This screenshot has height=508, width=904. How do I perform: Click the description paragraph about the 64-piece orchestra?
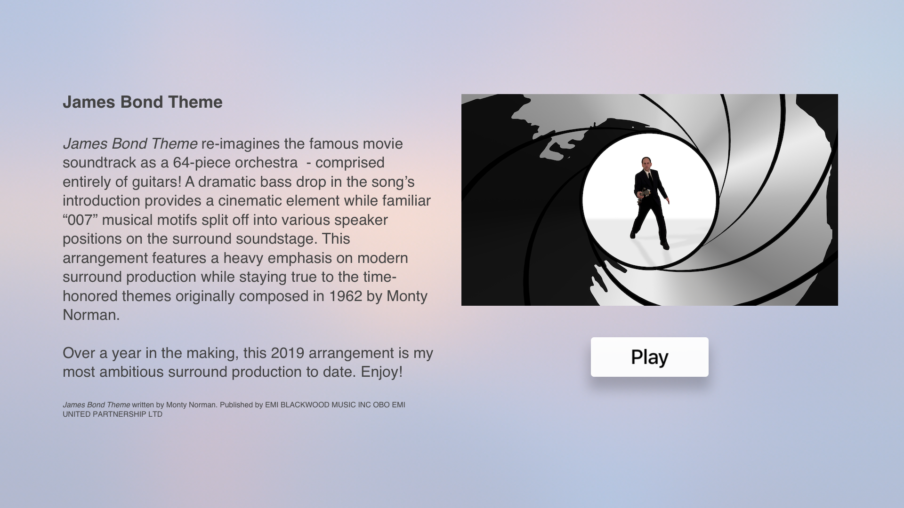click(247, 229)
